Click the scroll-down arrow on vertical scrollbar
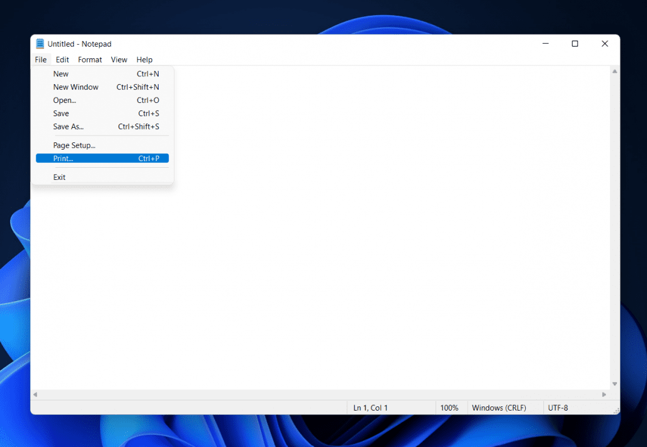This screenshot has height=447, width=647. (x=614, y=383)
